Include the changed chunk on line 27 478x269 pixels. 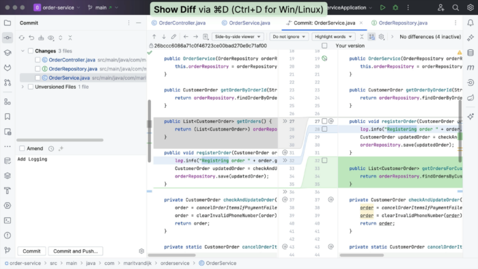(x=324, y=122)
